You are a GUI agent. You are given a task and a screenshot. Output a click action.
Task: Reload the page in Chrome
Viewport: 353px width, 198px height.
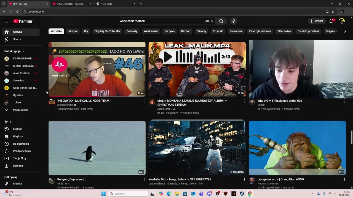click(17, 12)
